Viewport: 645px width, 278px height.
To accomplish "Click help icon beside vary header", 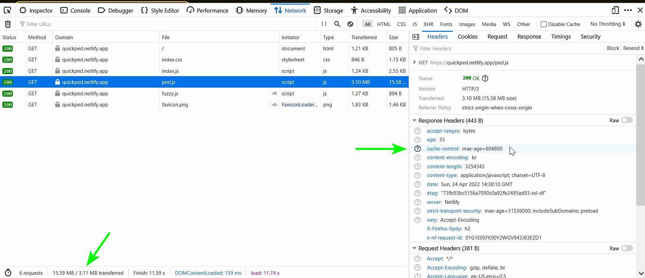I will (417, 220).
